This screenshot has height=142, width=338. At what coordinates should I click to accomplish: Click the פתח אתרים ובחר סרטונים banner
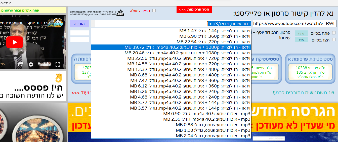tap(33, 11)
